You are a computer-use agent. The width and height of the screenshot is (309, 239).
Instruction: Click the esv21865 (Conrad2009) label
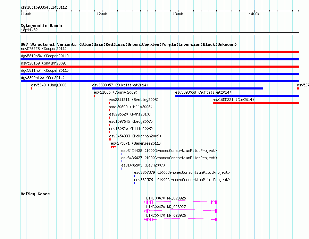pyautogui.click(x=116, y=92)
